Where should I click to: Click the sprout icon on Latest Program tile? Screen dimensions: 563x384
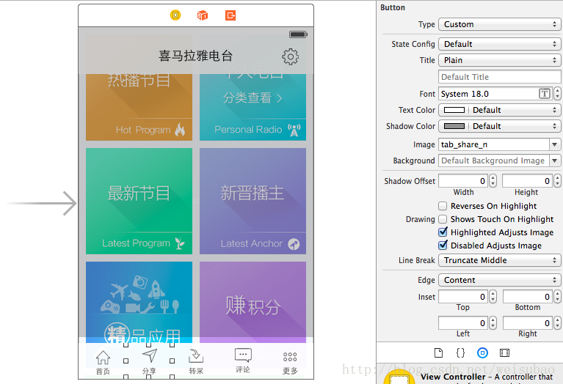(x=180, y=243)
